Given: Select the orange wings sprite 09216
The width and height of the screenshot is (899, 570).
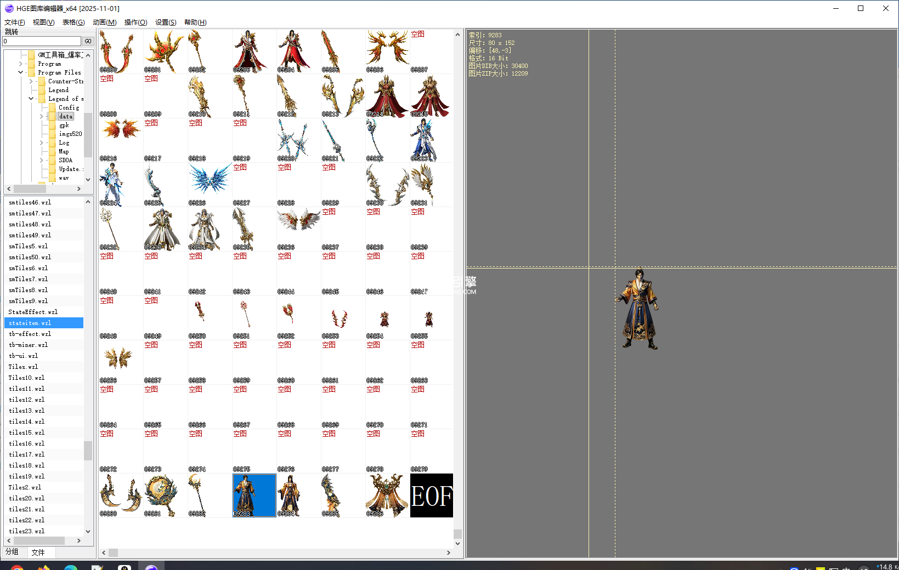Looking at the screenshot, I should click(121, 140).
